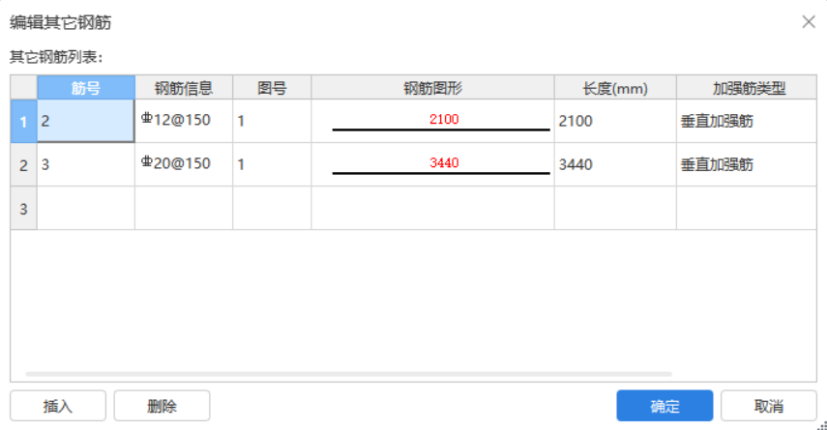
Task: Select the 图号 column header
Action: [x=272, y=88]
